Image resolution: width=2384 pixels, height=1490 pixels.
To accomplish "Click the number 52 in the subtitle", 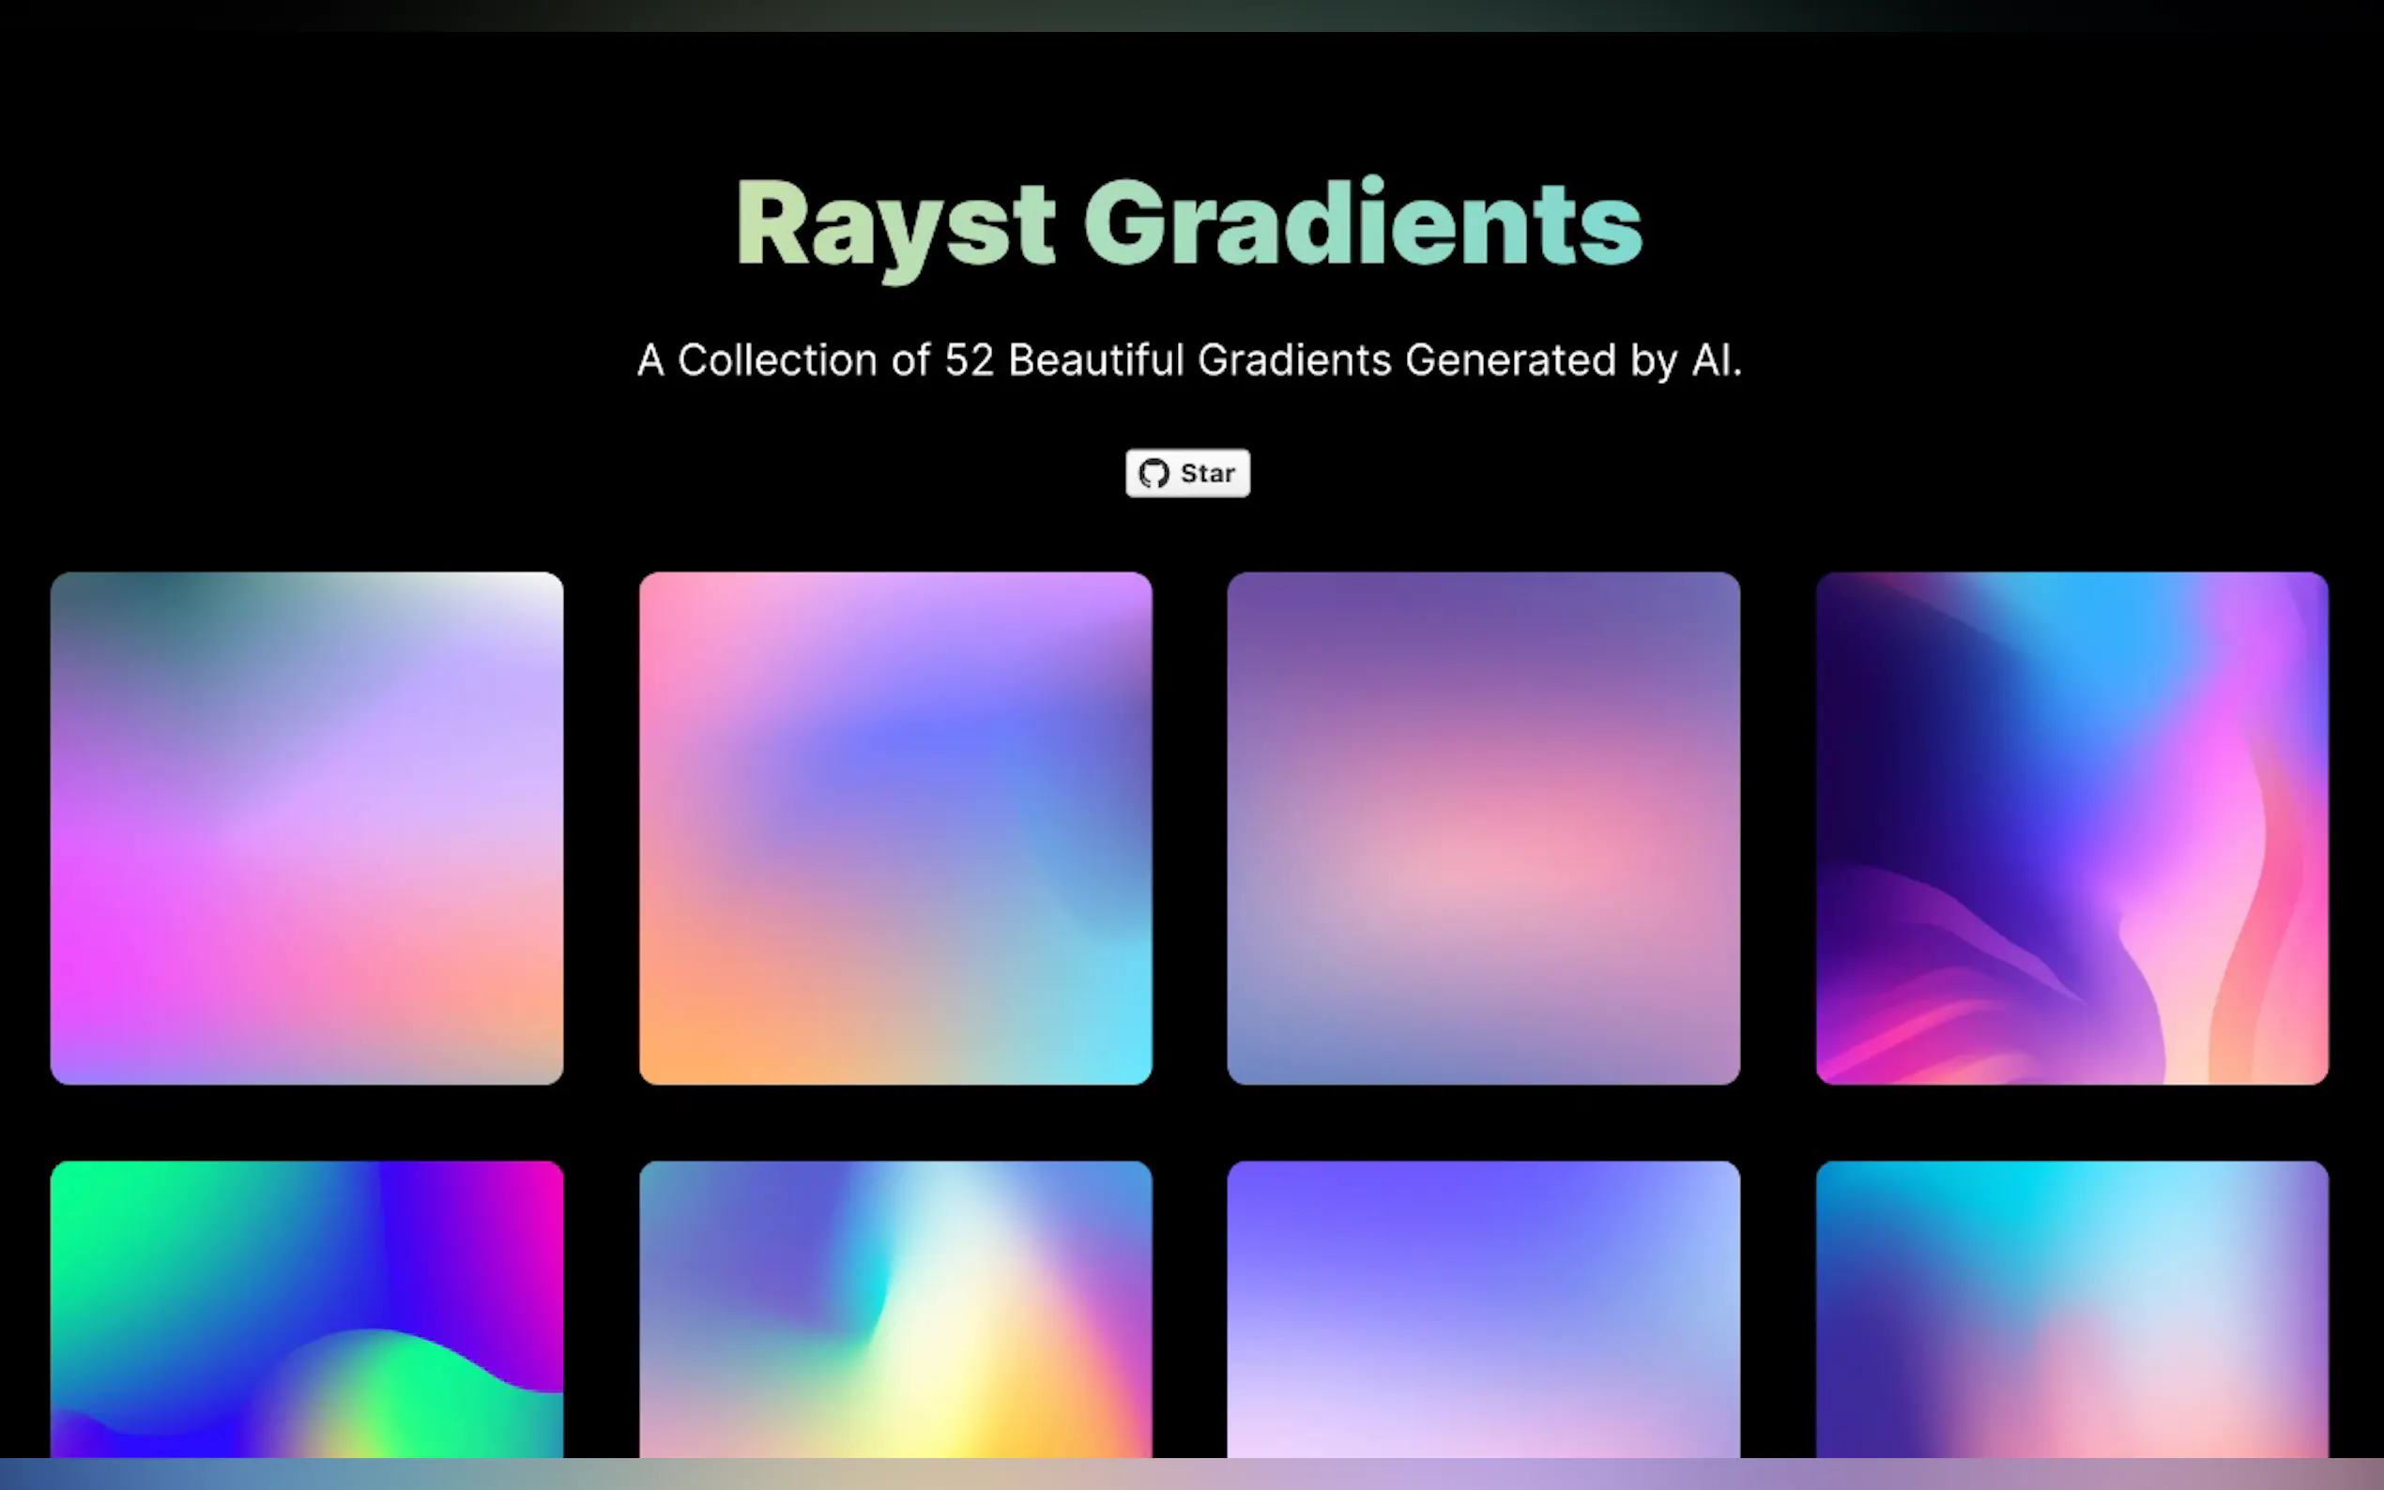I will [969, 360].
